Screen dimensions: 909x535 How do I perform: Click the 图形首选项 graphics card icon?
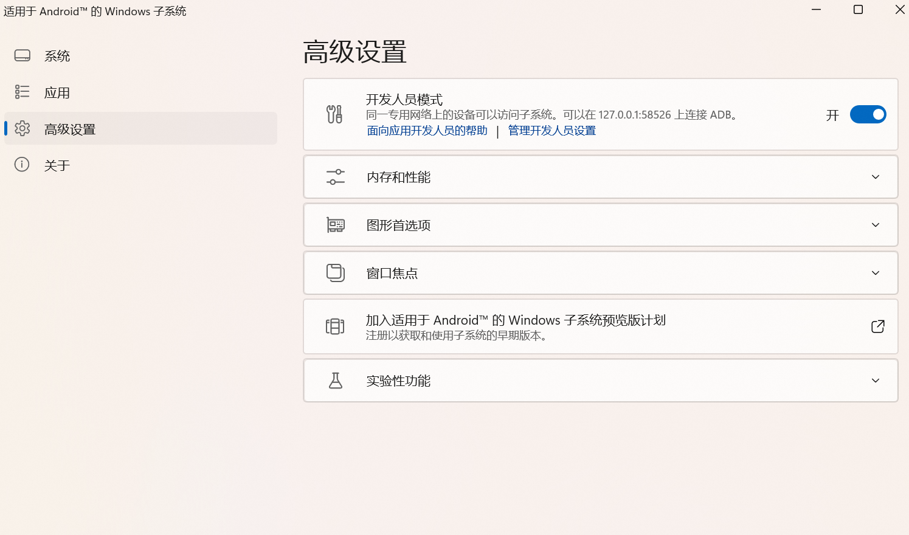[x=336, y=225]
